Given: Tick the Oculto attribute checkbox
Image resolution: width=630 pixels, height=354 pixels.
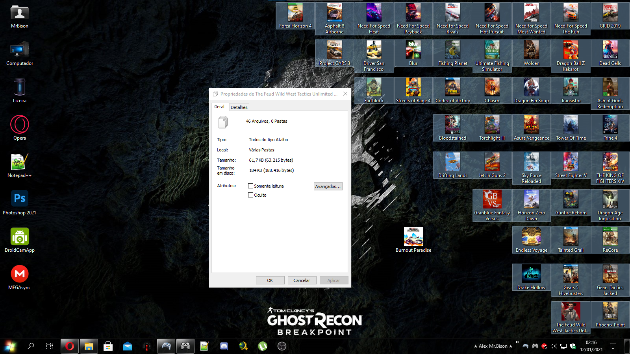Looking at the screenshot, I should (x=250, y=195).
